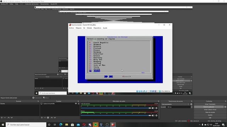Select Germany in the country list
The image size is (227, 127).
pos(97,52)
